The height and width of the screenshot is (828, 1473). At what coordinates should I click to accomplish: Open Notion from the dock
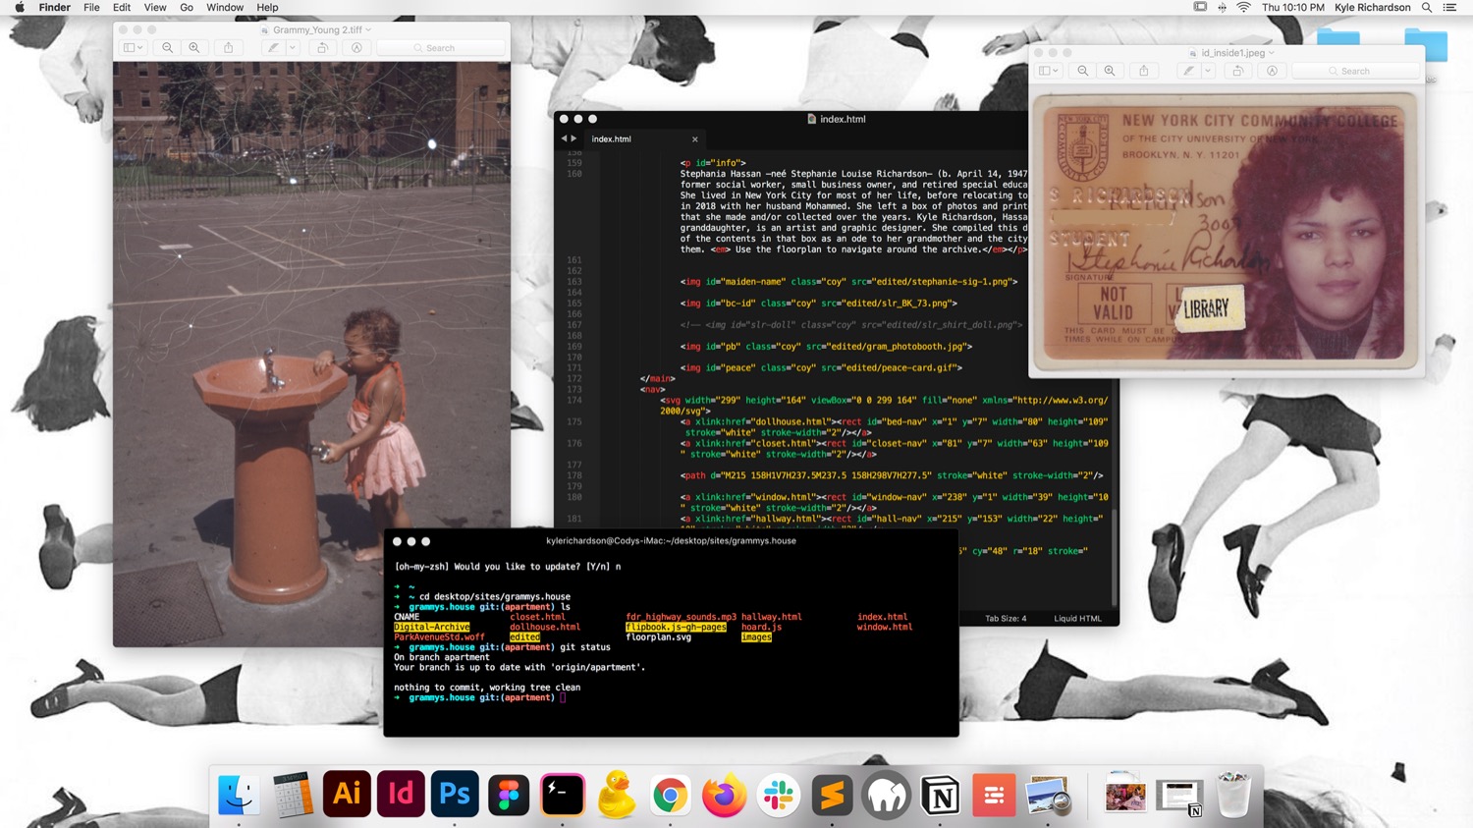940,794
